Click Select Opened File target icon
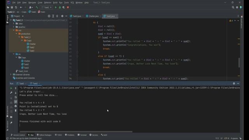 tap(49, 16)
